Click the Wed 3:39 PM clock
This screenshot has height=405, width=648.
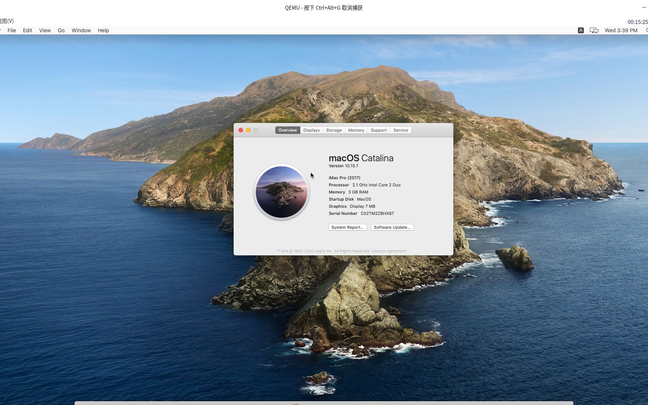(621, 30)
